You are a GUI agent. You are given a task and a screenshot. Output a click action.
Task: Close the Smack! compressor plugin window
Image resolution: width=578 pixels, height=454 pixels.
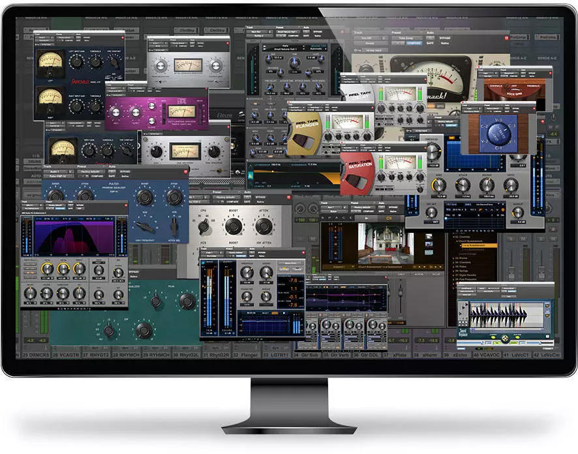point(506,38)
